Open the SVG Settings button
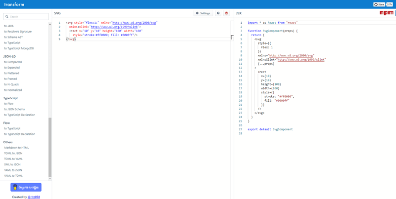Image resolution: width=396 pixels, height=199 pixels. (x=203, y=13)
